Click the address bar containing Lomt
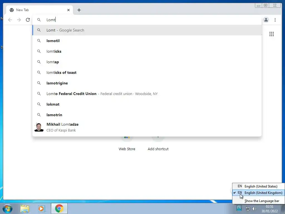The width and height of the screenshot is (285, 214). pos(147,20)
